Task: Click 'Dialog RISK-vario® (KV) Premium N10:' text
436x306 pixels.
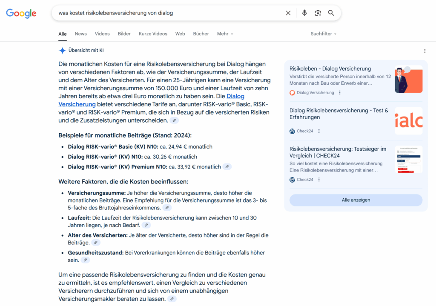Action: click(x=118, y=167)
